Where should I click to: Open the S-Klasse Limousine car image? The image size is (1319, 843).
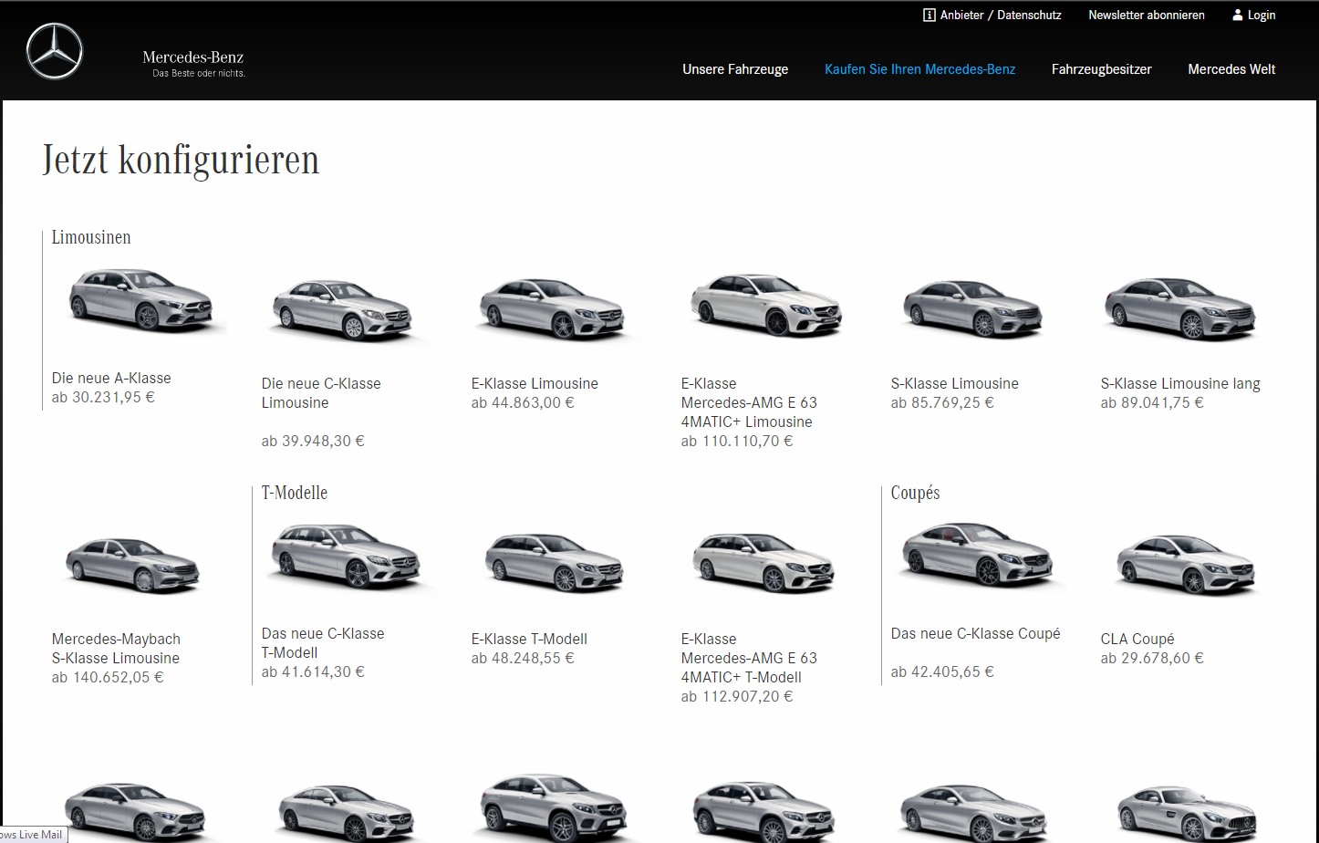[x=972, y=310]
